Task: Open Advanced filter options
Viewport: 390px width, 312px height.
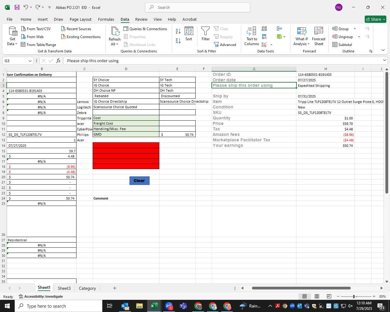Action: [225, 44]
